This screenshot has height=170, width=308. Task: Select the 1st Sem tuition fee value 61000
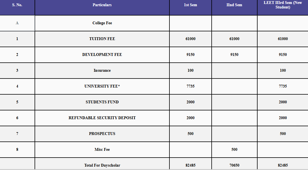click(190, 39)
